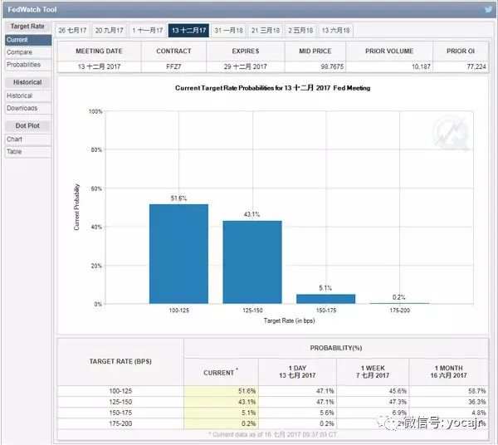Click the 13 十二月 2017 meeting date cell

pos(99,66)
